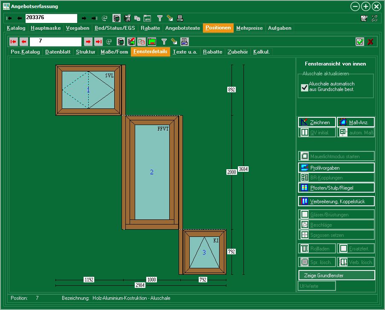Open the Zubehör sub-tab
This screenshot has width=385, height=310.
237,52
